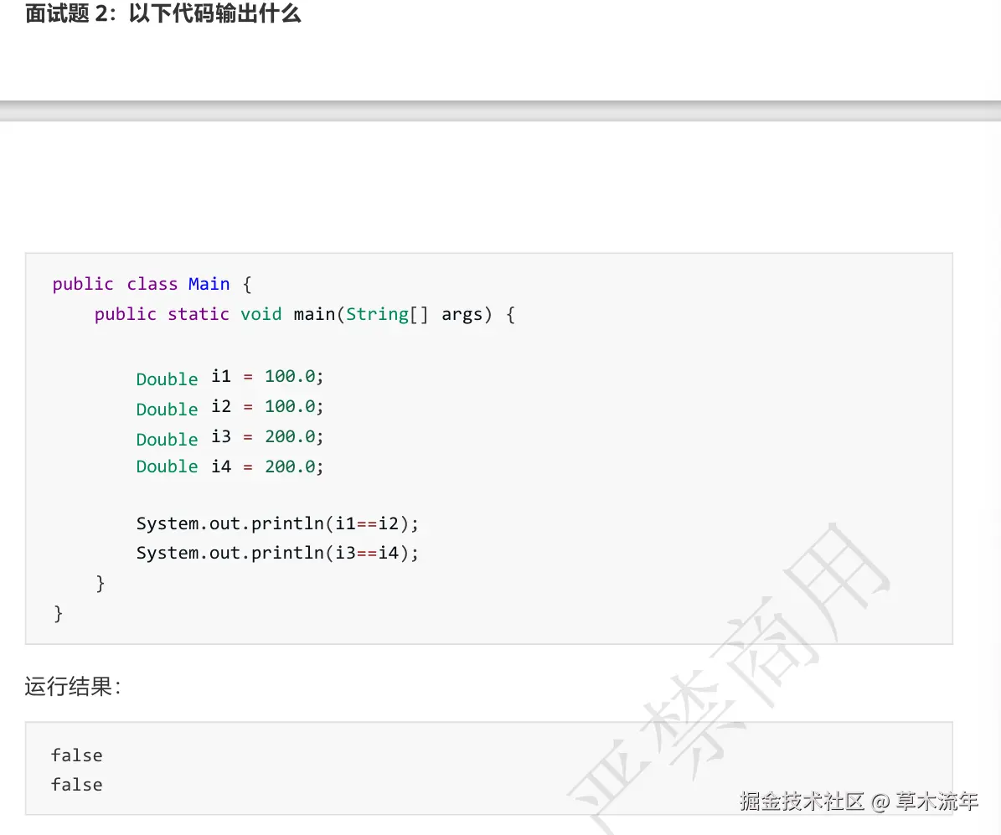
Task: Click the public keyword on the first line
Action: (83, 284)
